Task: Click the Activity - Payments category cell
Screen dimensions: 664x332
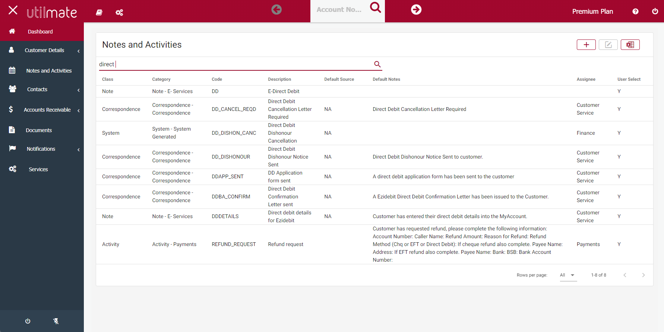Action: (x=174, y=244)
